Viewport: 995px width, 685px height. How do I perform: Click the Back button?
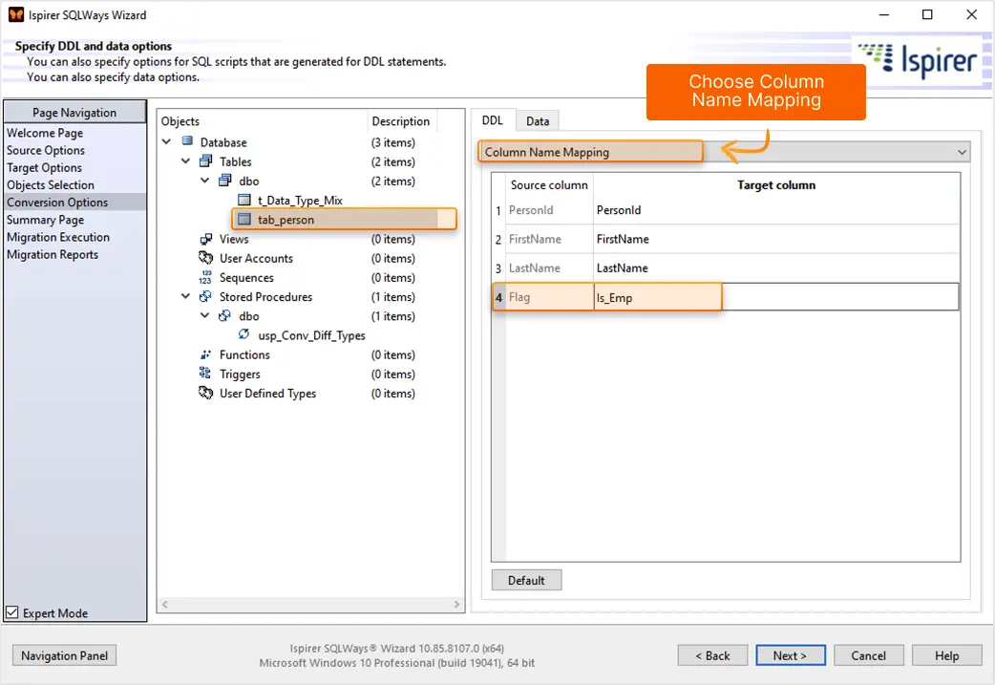[x=712, y=655]
